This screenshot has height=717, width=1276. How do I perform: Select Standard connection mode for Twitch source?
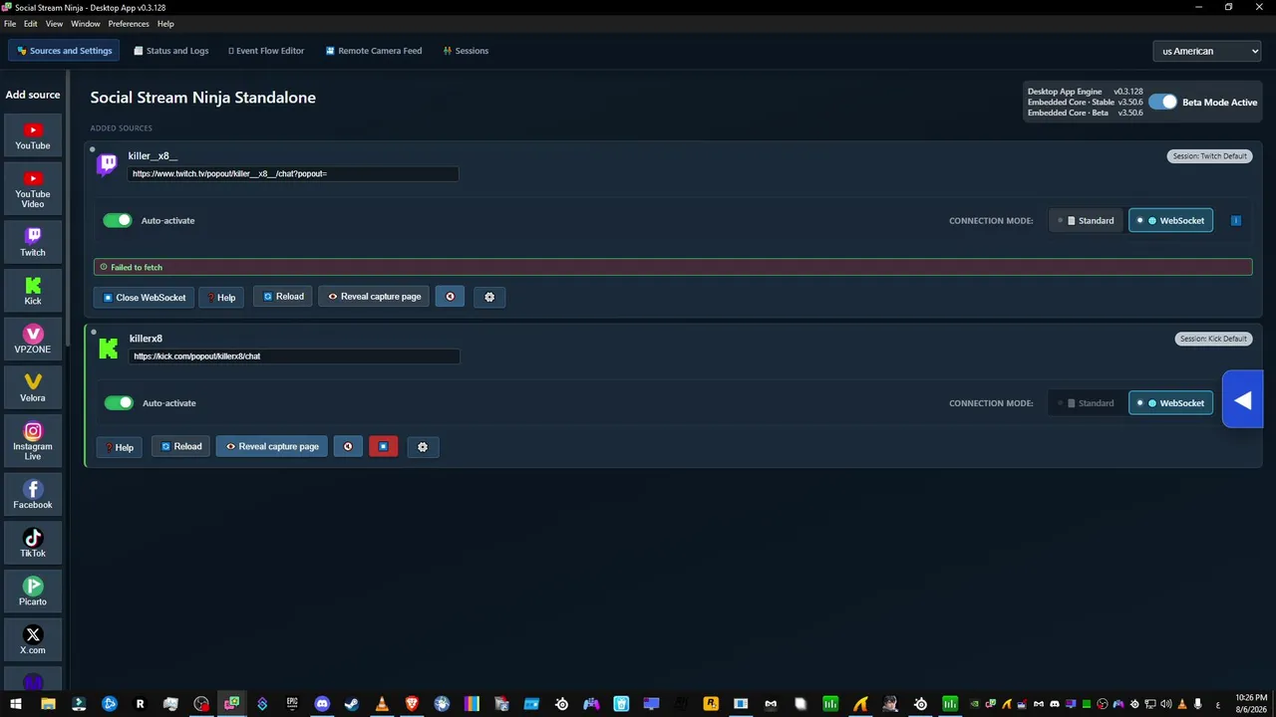pyautogui.click(x=1088, y=220)
